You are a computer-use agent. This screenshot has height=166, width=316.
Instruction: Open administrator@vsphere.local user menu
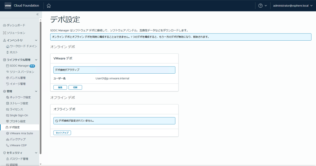click(293, 6)
